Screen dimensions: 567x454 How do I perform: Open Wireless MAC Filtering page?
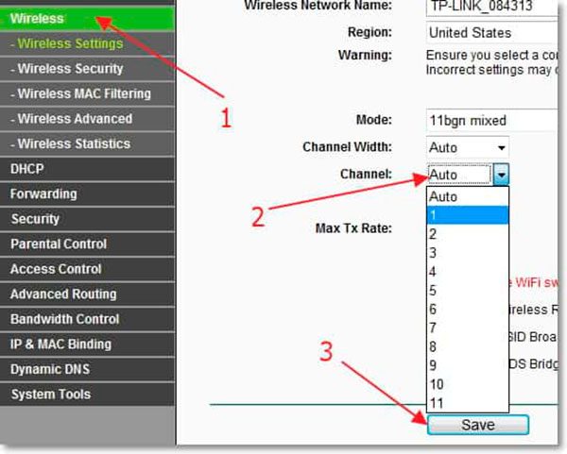[87, 93]
